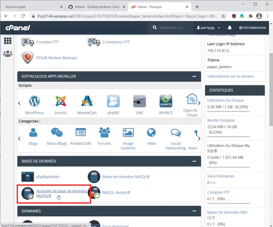The image size is (273, 227).
Task: Click the phpMyAdmin icon
Action: coord(27,177)
